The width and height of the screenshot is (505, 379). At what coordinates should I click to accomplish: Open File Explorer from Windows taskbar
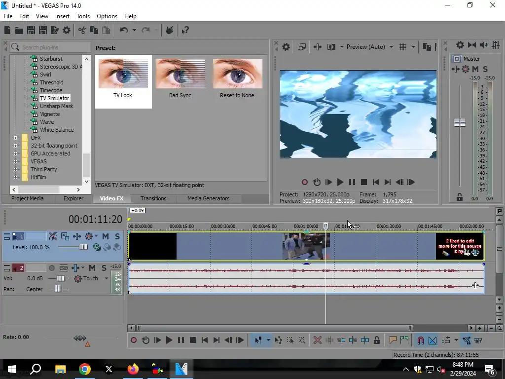point(60,369)
